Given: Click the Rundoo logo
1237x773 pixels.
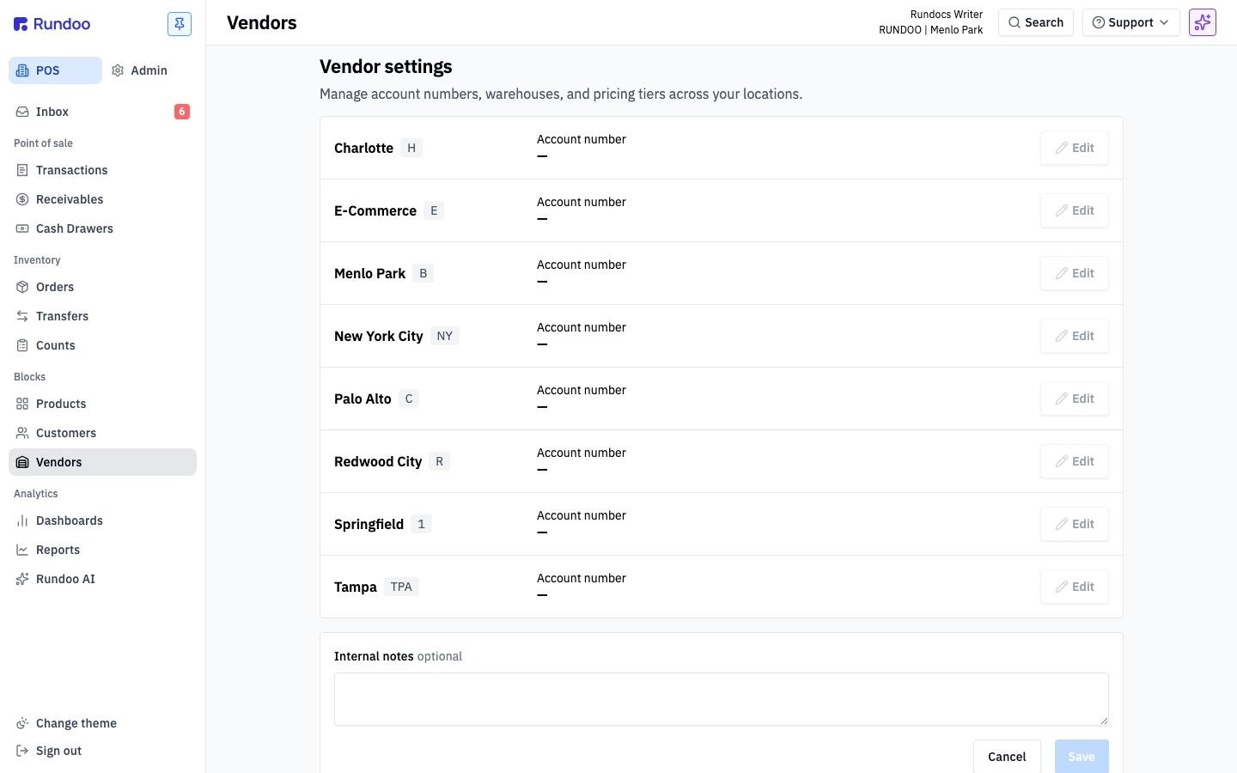Looking at the screenshot, I should (x=52, y=24).
